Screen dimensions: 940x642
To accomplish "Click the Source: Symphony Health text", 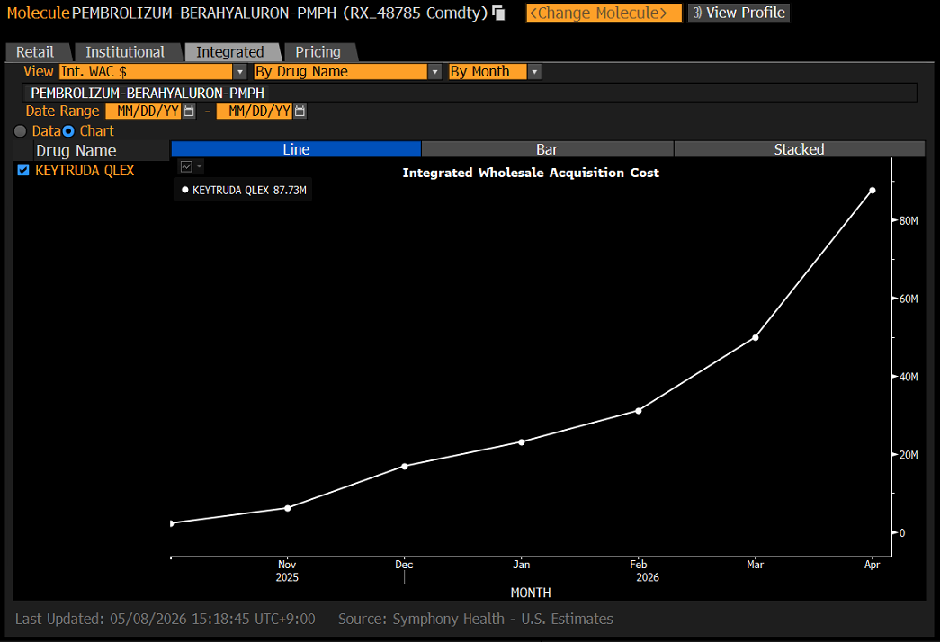I will 475,619.
